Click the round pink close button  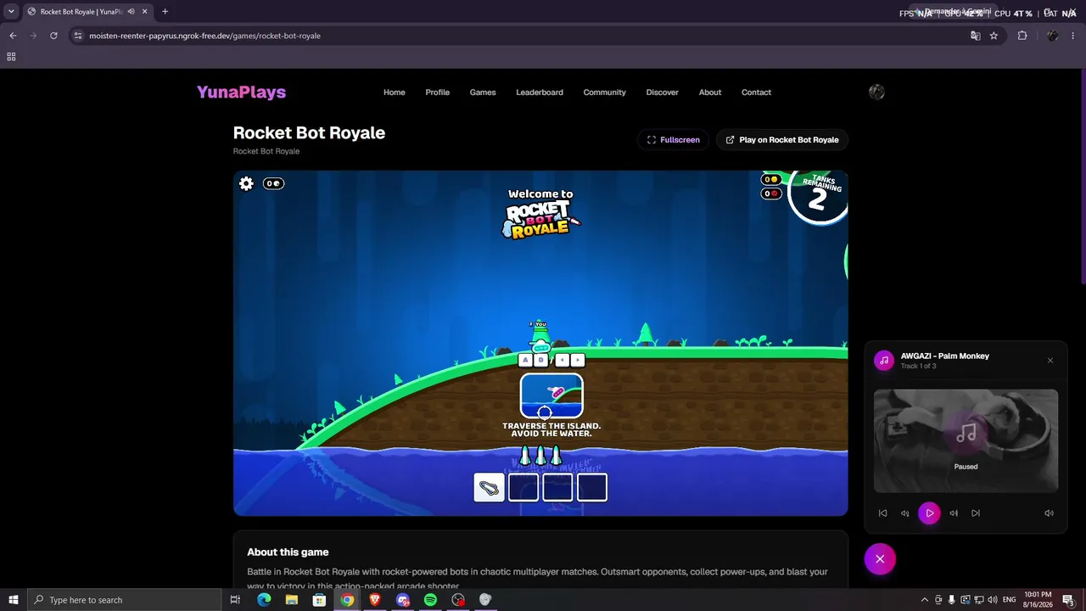click(x=880, y=559)
